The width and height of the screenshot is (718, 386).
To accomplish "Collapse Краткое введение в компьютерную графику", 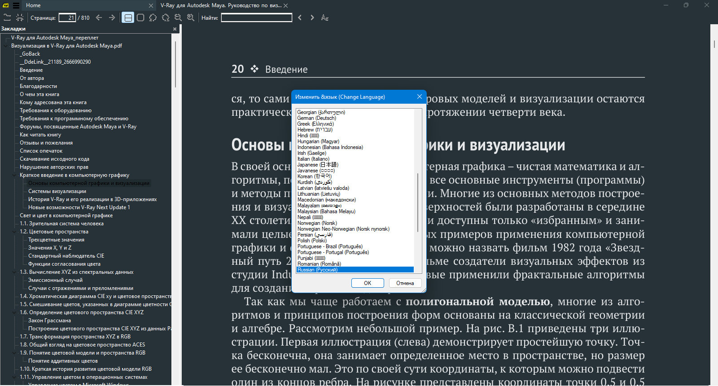I will [x=15, y=175].
